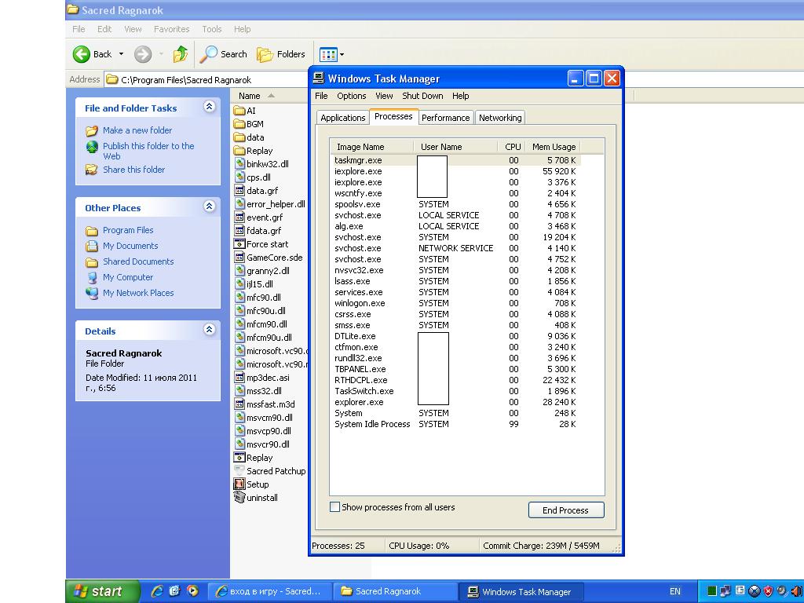Collapse the File and Folder Tasks panel
This screenshot has width=804, height=603.
[x=209, y=107]
